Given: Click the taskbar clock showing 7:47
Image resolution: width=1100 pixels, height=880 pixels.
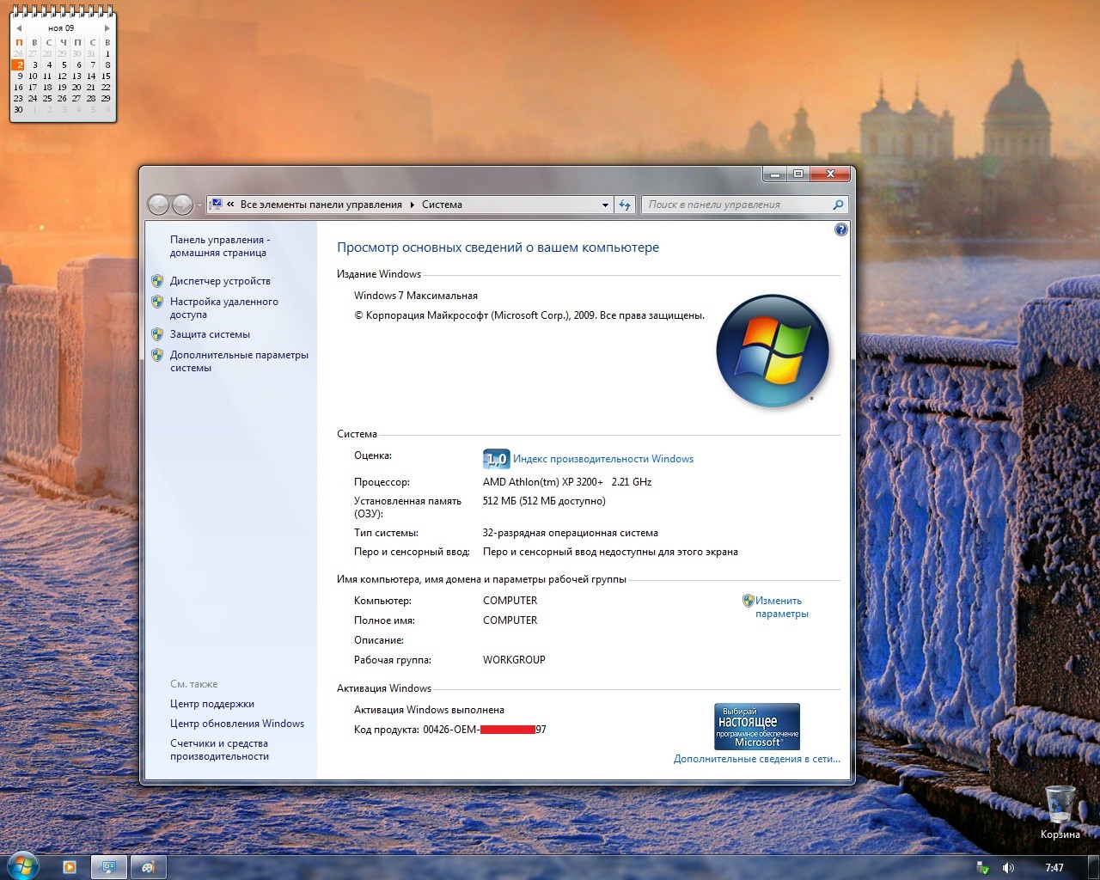Looking at the screenshot, I should click(x=1054, y=868).
